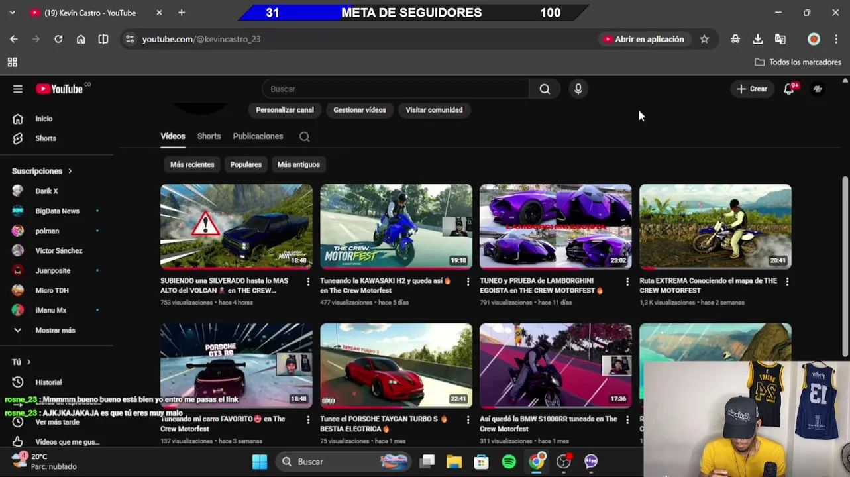Open Ver más tarde playlist

pos(57,422)
